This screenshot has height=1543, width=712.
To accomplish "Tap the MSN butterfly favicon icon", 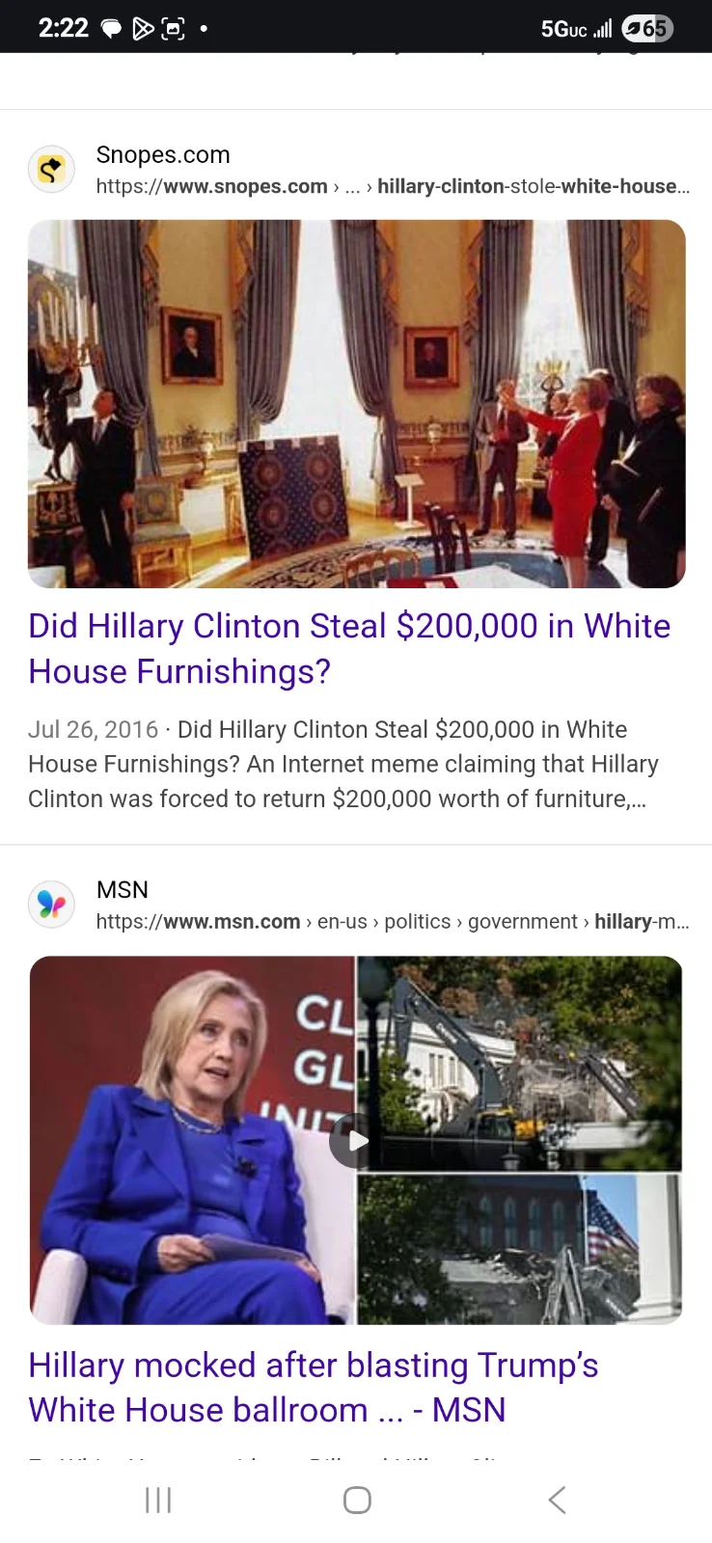I will [51, 905].
